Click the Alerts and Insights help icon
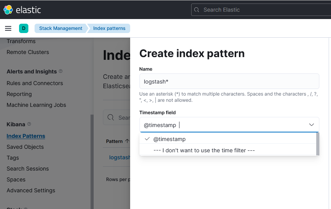Screen dimensions: 331x209 click(61, 71)
